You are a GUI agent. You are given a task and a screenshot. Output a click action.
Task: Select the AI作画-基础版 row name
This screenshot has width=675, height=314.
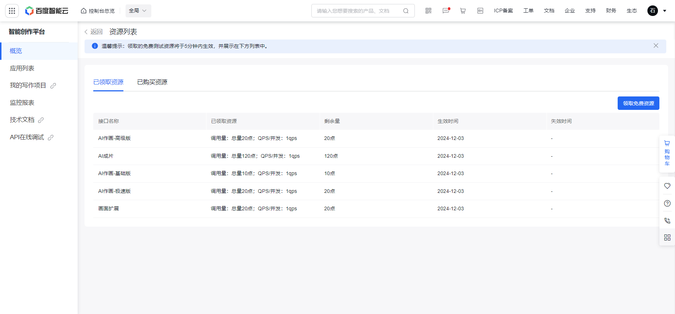(x=114, y=174)
